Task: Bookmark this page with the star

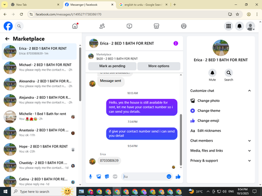Action: pyautogui.click(x=237, y=14)
